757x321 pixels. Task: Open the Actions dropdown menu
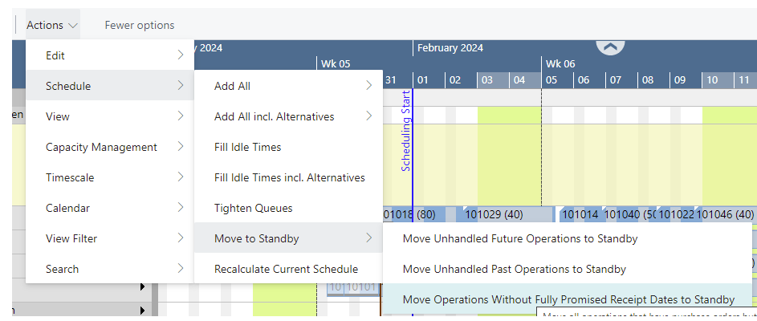(52, 25)
